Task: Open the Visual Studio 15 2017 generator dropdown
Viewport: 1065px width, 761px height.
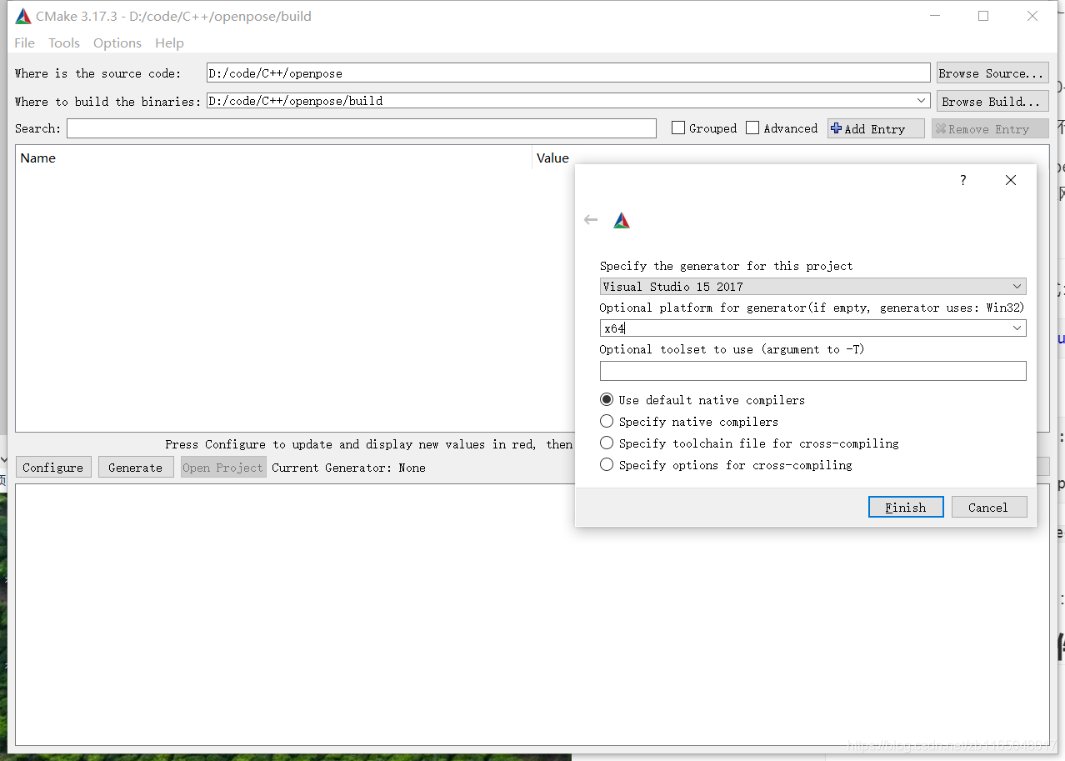Action: point(812,286)
